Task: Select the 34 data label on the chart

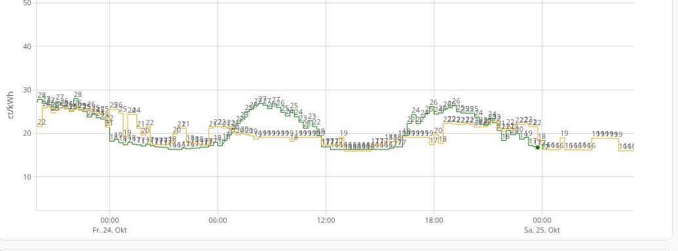Action: tap(492, 114)
